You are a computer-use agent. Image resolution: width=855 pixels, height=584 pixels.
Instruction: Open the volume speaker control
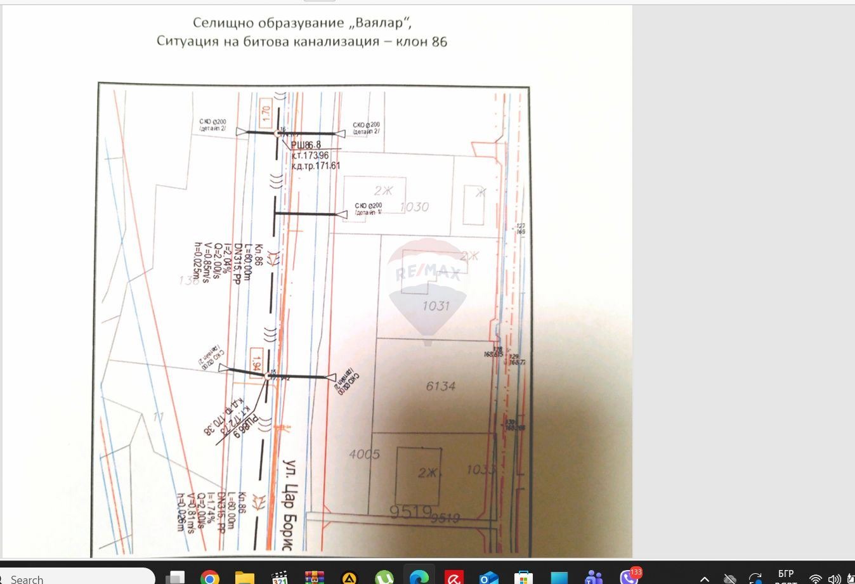(835, 578)
